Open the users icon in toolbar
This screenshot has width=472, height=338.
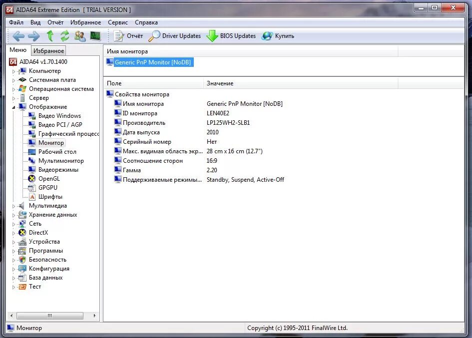[x=80, y=36]
